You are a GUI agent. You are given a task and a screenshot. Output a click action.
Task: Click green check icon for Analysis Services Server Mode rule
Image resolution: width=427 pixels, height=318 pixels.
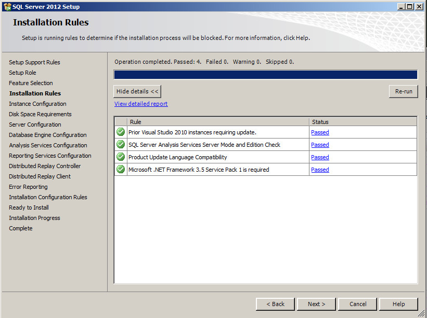(x=121, y=144)
